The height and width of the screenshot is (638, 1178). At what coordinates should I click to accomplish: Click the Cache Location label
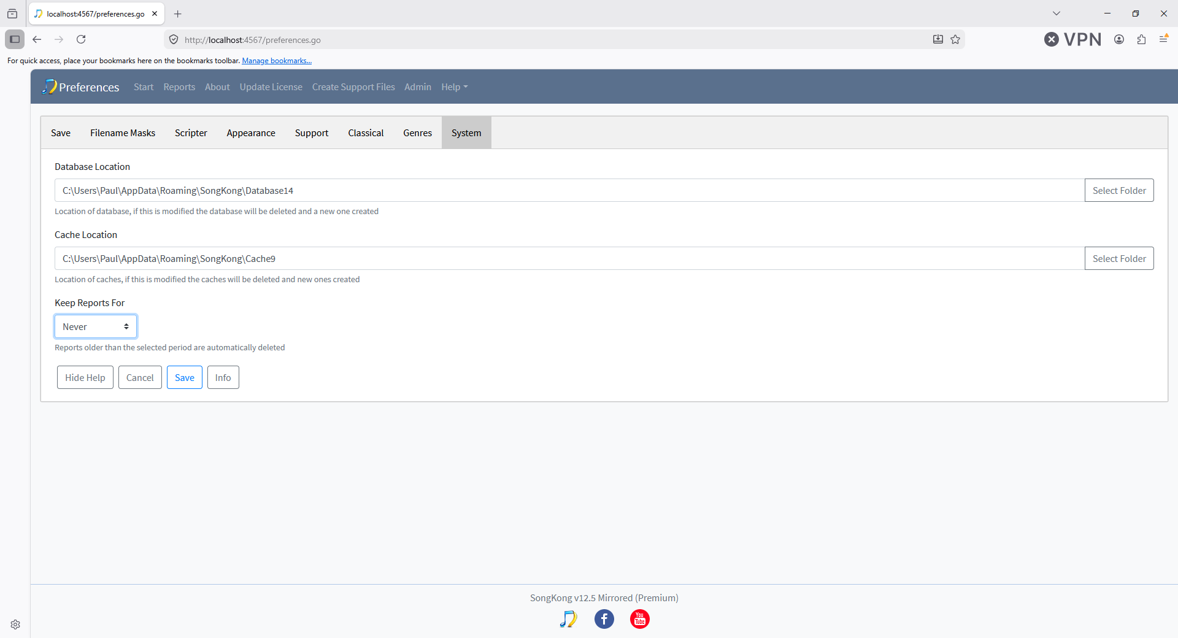pos(86,234)
